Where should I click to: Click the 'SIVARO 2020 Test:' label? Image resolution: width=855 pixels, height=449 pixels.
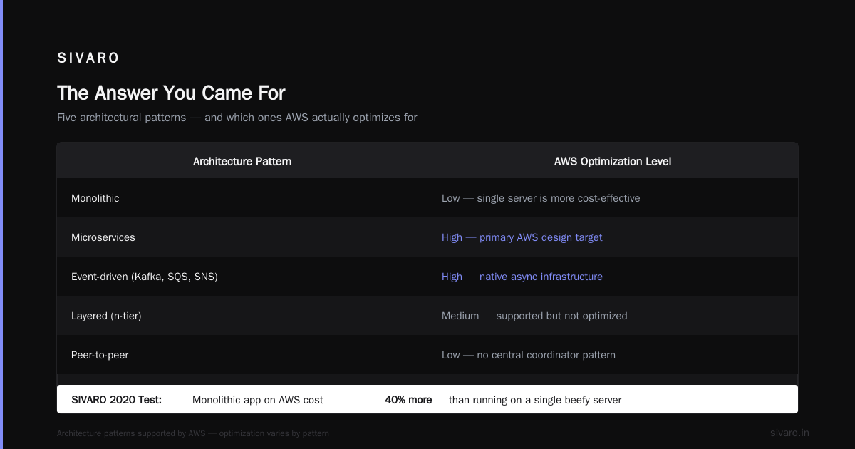click(117, 400)
